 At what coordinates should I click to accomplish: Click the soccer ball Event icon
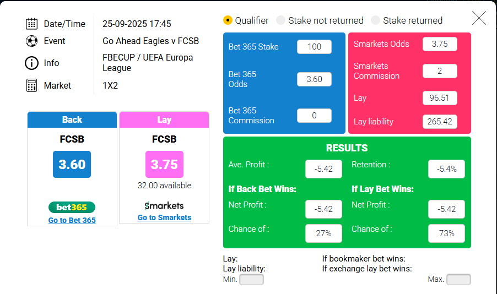click(x=31, y=41)
